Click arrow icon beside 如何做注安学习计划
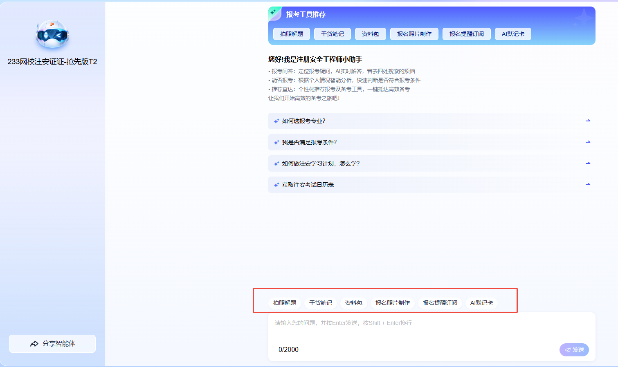This screenshot has width=618, height=367. [x=588, y=163]
